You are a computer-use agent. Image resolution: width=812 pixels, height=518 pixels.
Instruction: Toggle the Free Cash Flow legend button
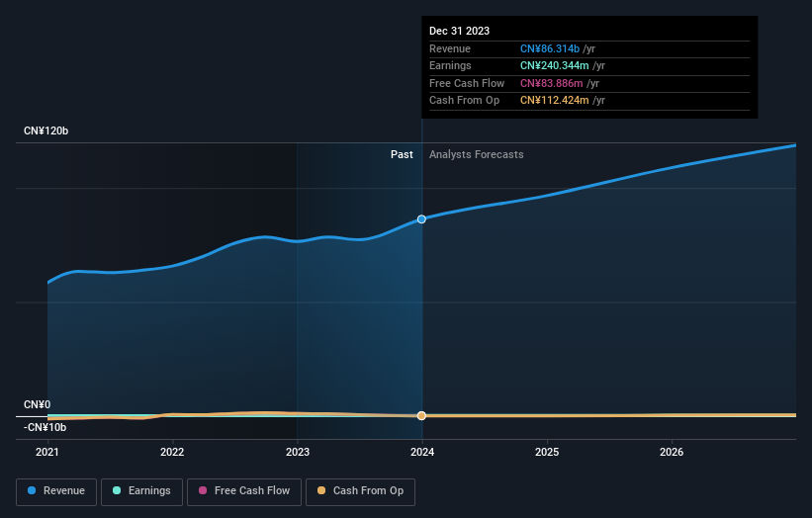pyautogui.click(x=244, y=491)
